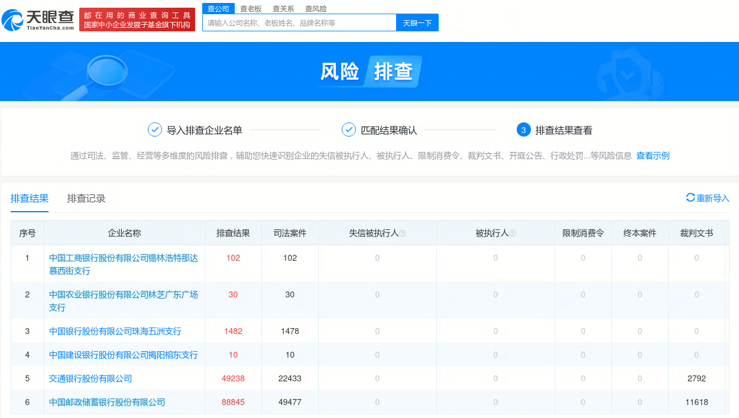739x418 pixels.
Task: Switch to the 查公司 search tab
Action: click(218, 8)
